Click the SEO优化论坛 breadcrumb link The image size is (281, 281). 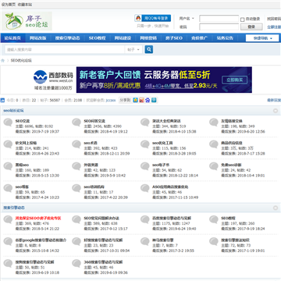21,61
